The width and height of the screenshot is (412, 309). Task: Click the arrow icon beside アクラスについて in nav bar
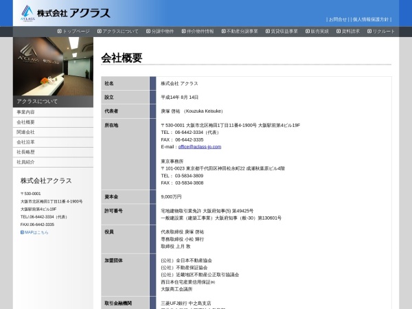tap(100, 32)
